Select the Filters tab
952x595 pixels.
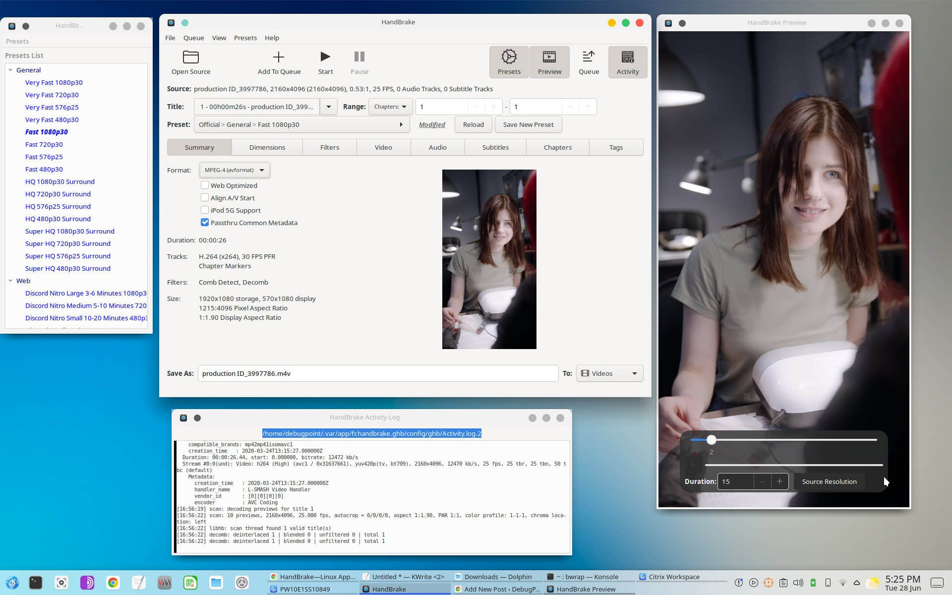coord(329,147)
